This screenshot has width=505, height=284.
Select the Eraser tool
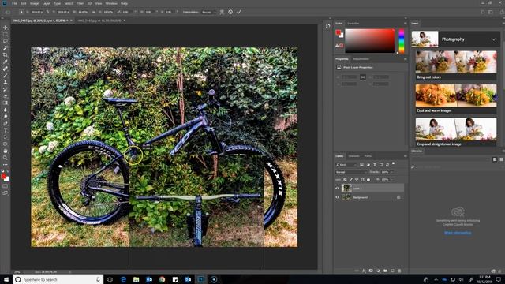(x=6, y=96)
